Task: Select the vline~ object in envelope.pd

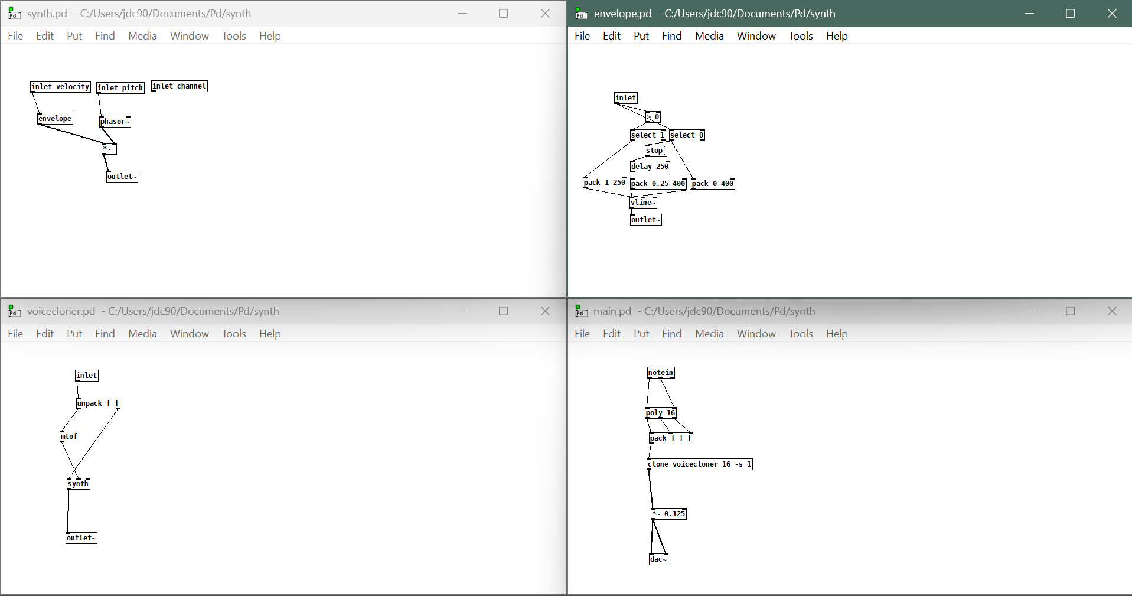Action: [643, 202]
